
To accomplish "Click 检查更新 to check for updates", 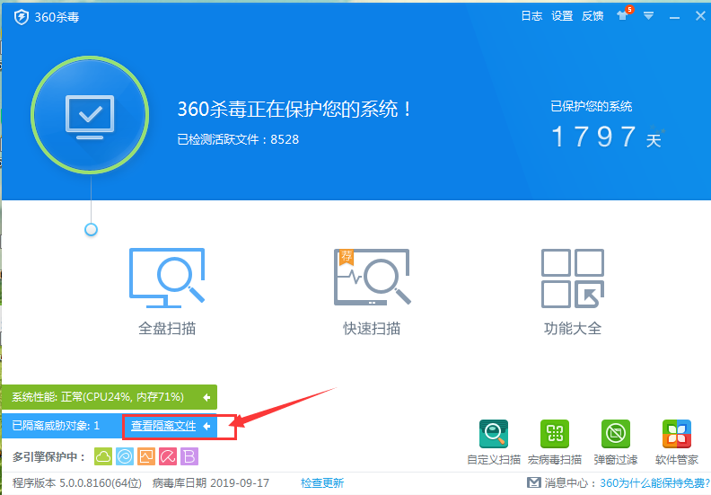I will coord(322,483).
